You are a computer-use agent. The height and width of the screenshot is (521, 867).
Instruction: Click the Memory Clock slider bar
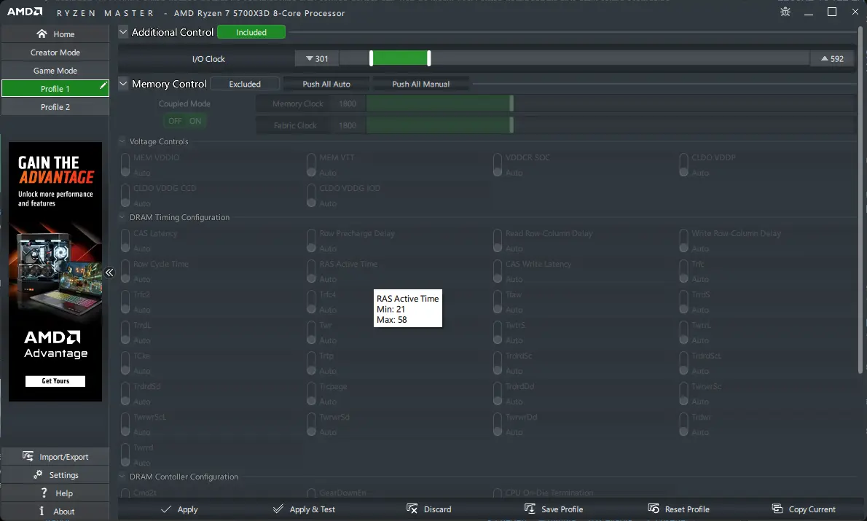point(611,103)
